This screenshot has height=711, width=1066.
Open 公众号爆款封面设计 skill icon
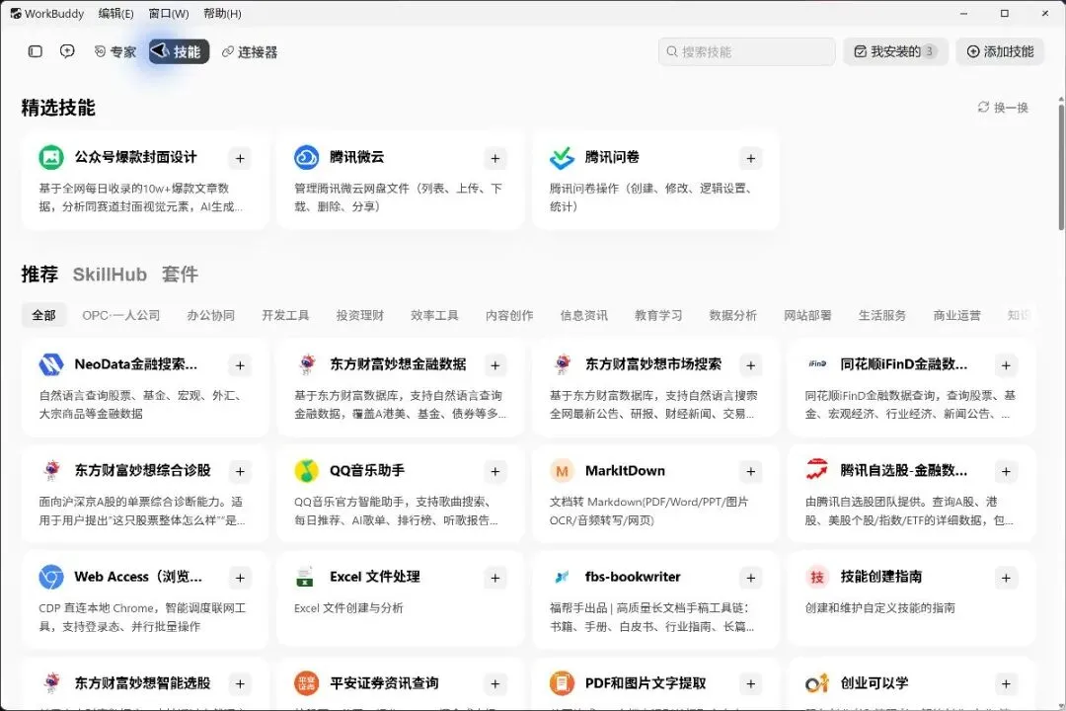click(x=51, y=157)
